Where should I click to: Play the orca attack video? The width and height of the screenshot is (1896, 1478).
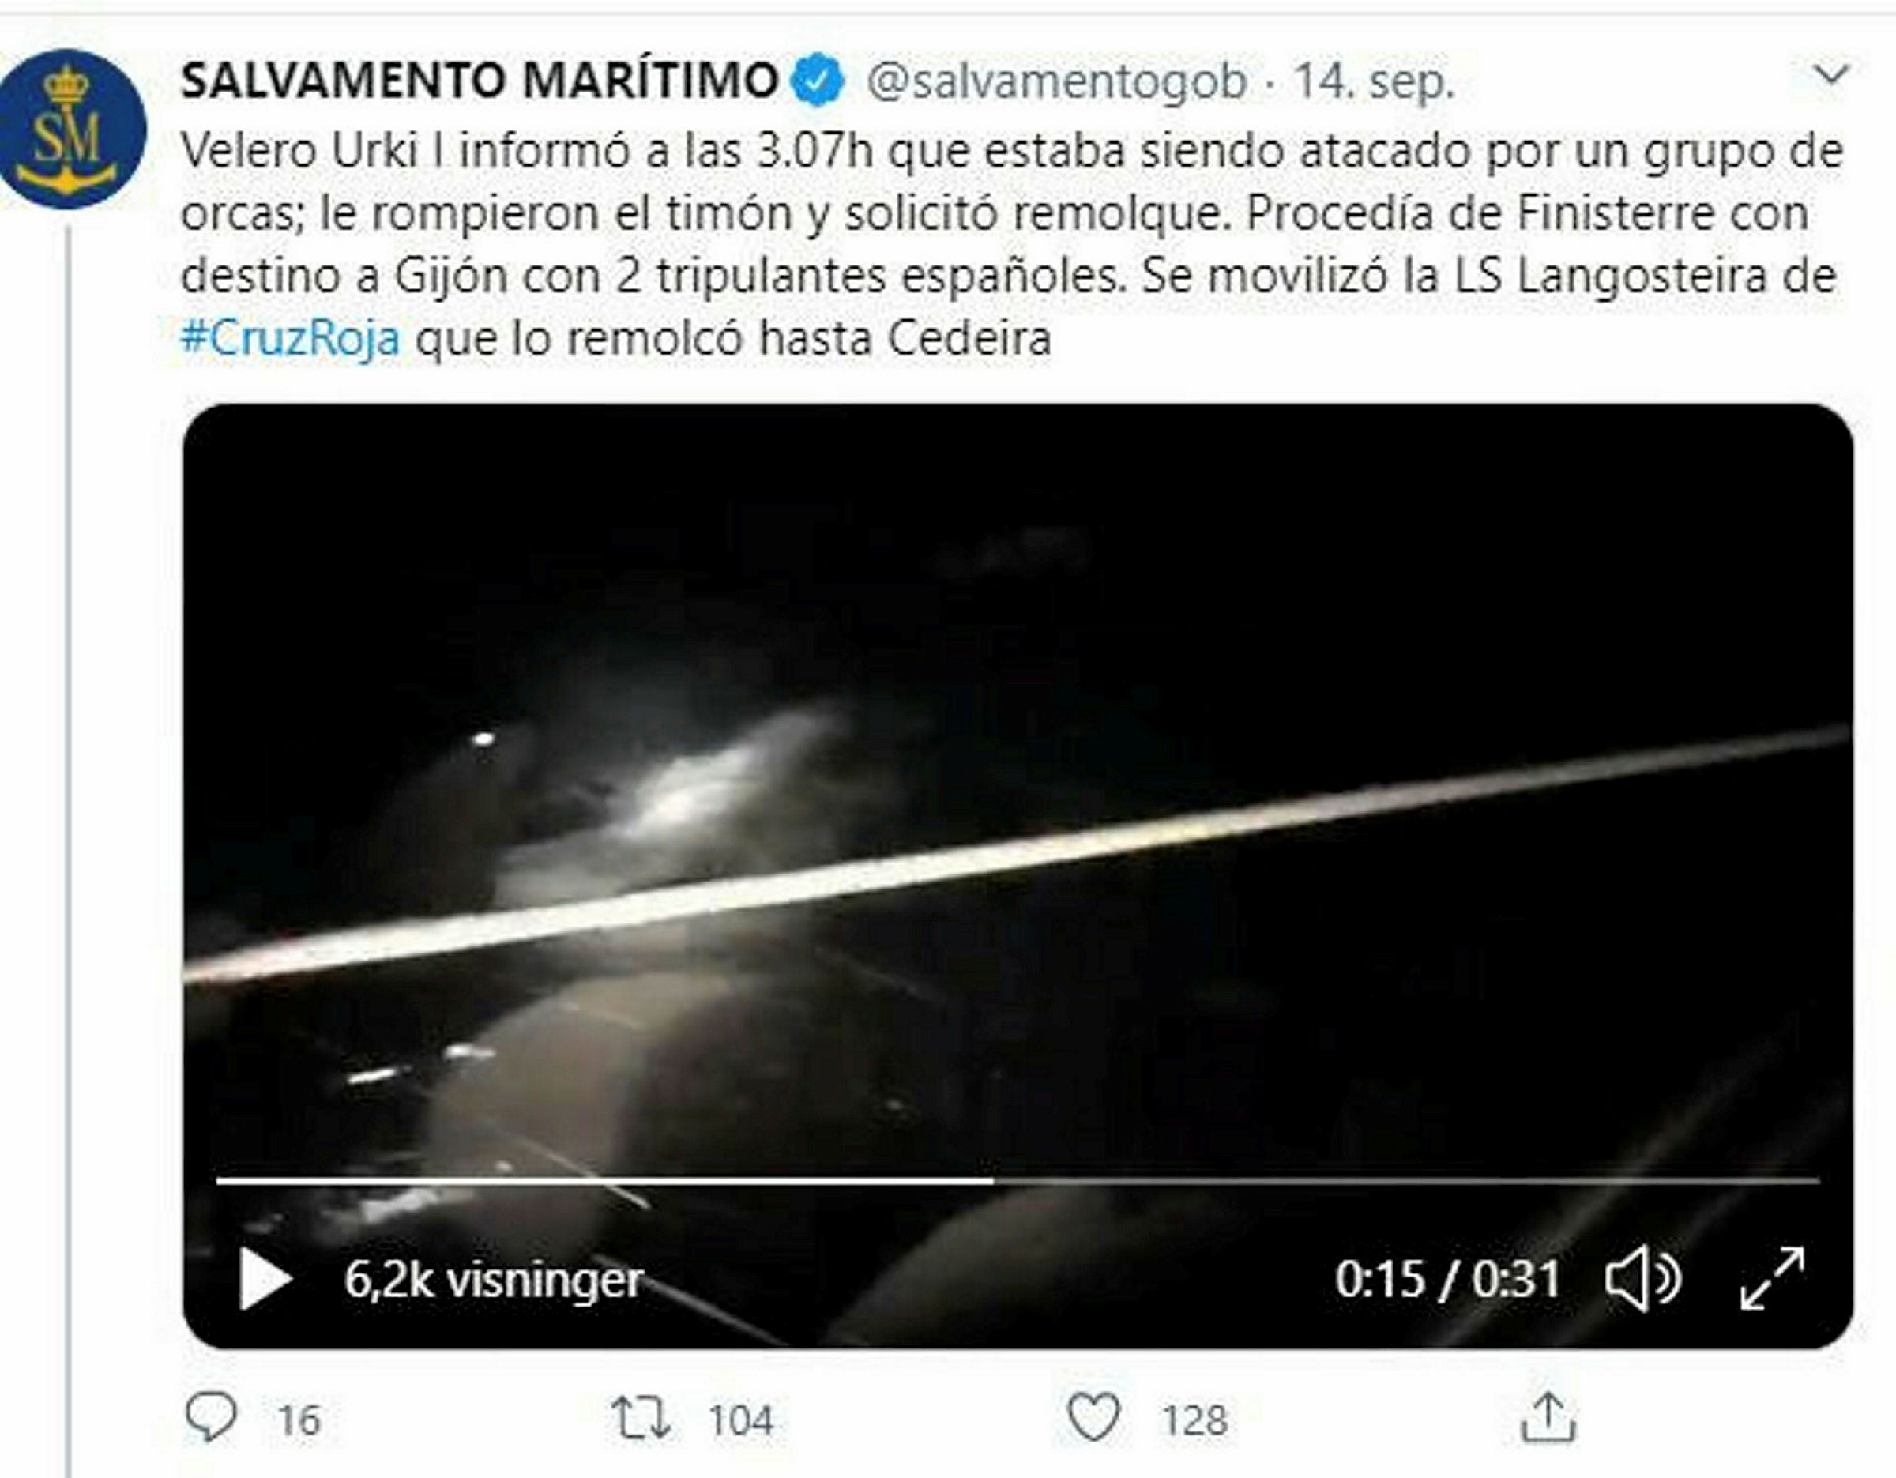pyautogui.click(x=265, y=1278)
